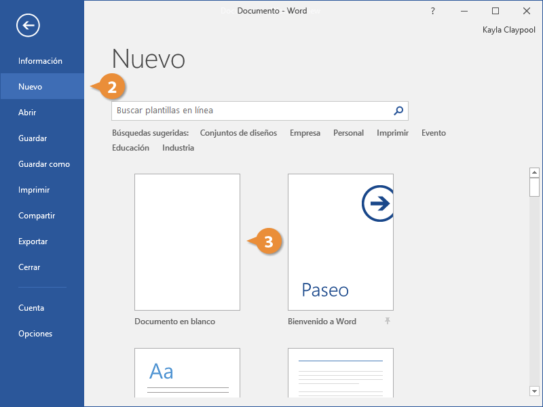Click the scrollbar down arrow
Viewport: 543px width, 407px height.
point(534,391)
